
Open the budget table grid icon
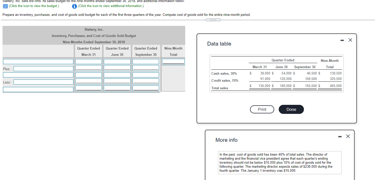[5, 6]
